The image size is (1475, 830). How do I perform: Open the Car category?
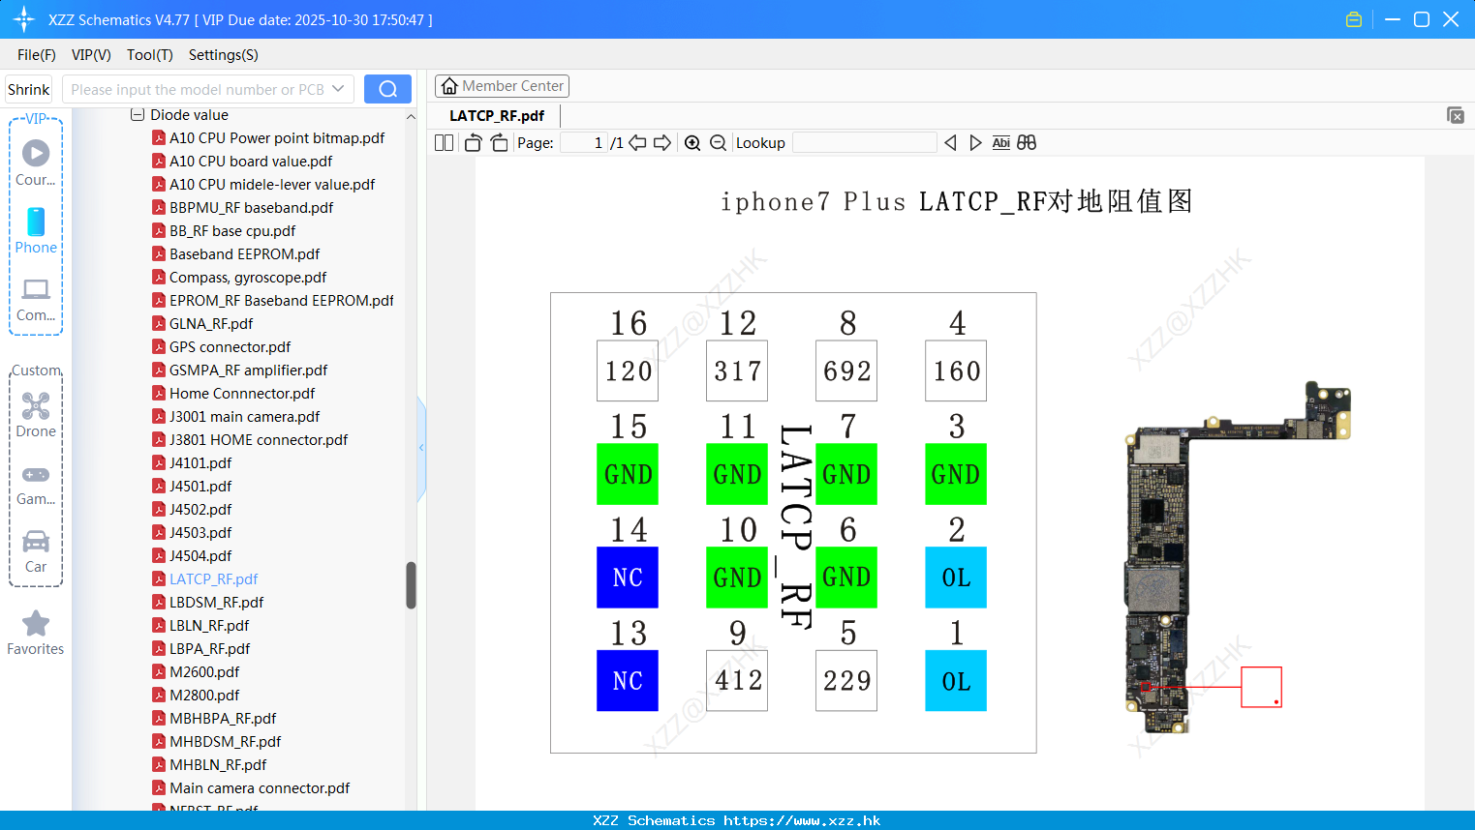click(x=36, y=550)
